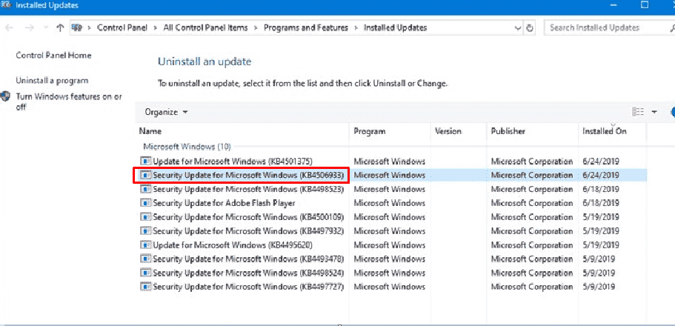Open the address bar history dropdown
The width and height of the screenshot is (675, 326).
pyautogui.click(x=518, y=28)
